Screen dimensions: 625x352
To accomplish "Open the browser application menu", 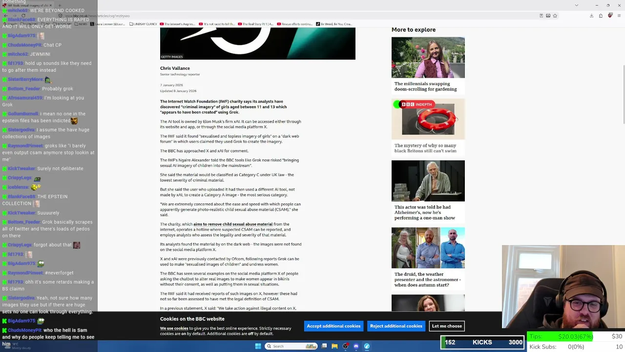I will tap(619, 16).
